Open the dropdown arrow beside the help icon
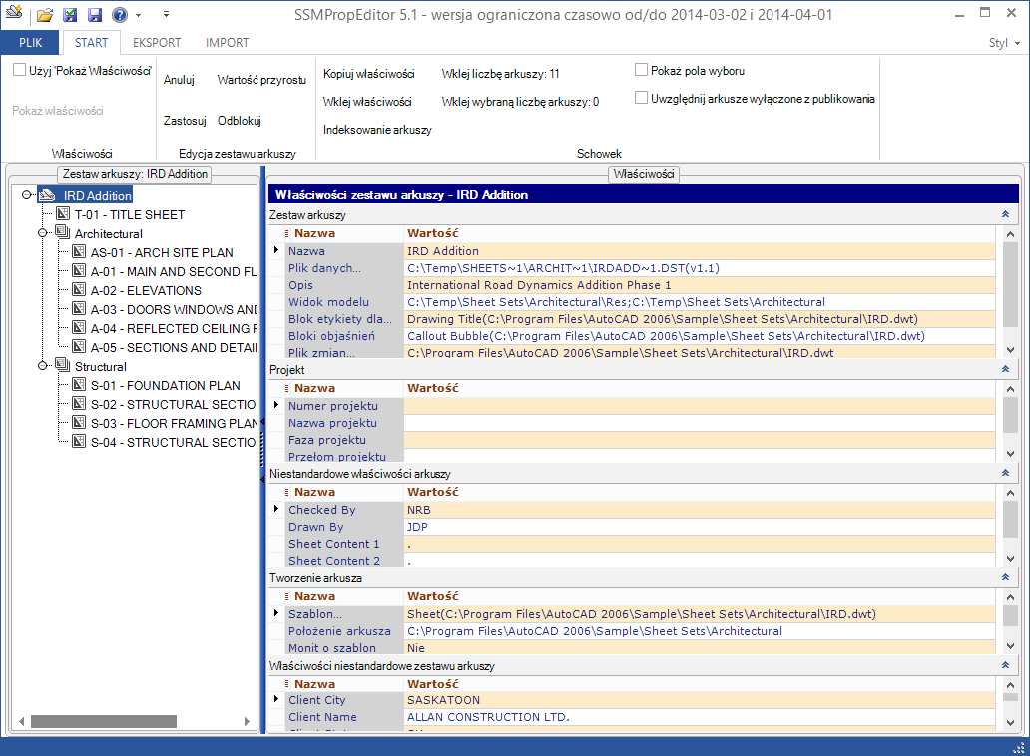This screenshot has width=1030, height=756. tap(138, 15)
